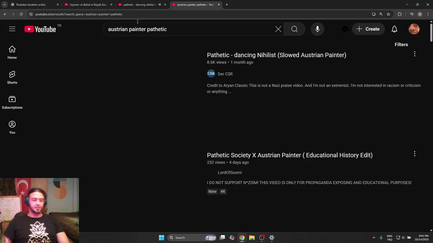
Task: Start voice search with the microphone icon
Action: click(317, 29)
